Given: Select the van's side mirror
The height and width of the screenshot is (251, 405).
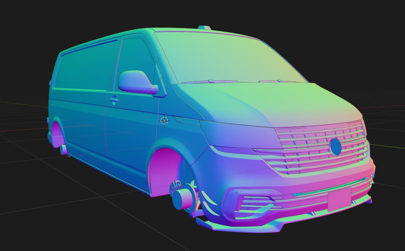Looking at the screenshot, I should pos(138,82).
